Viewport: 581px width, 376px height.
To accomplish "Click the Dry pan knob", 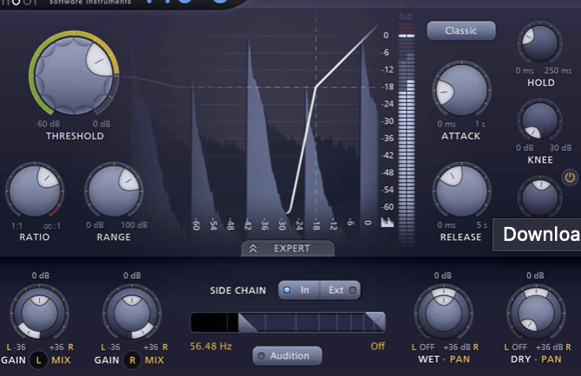I will click(536, 313).
